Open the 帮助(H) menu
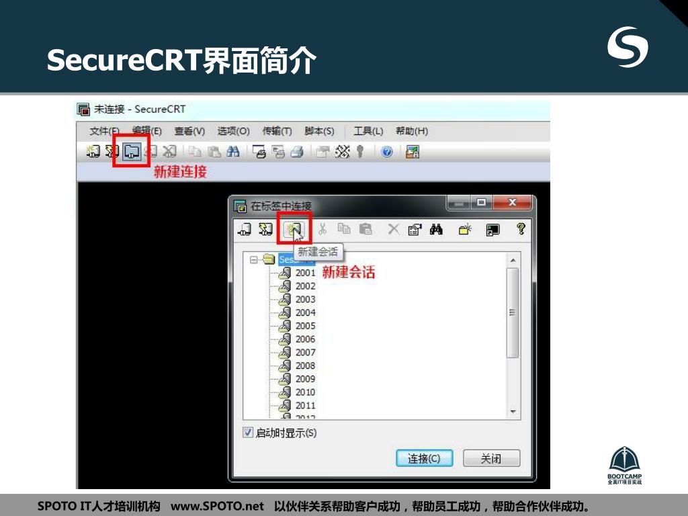The height and width of the screenshot is (516, 688). click(412, 131)
